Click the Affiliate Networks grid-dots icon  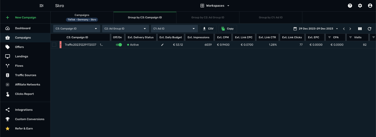pos(8,84)
